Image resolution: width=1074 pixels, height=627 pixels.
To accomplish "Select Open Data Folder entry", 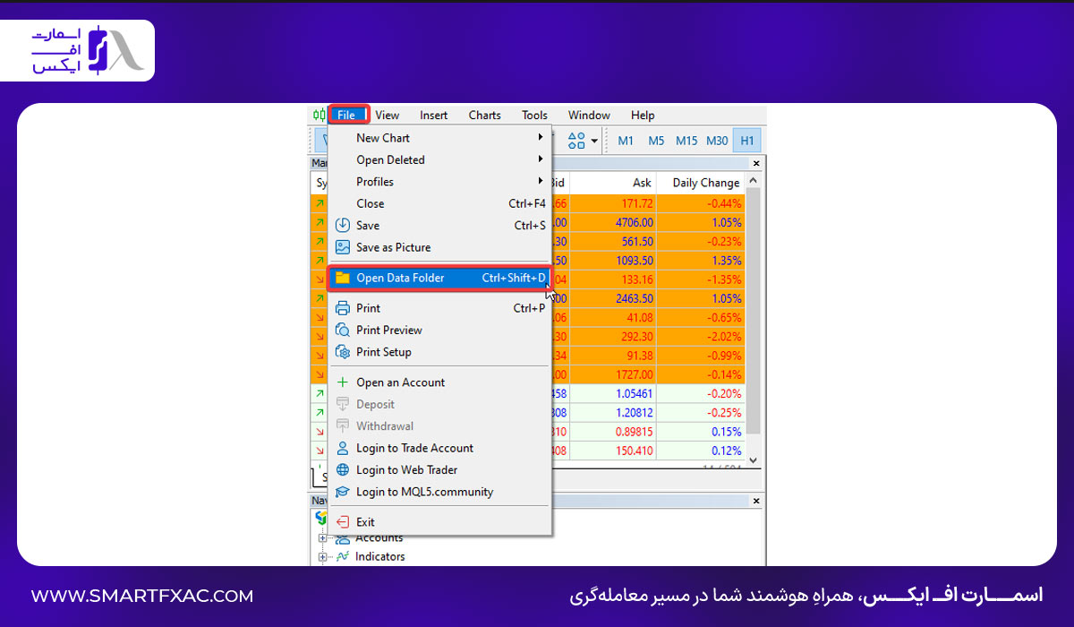I will tap(439, 278).
